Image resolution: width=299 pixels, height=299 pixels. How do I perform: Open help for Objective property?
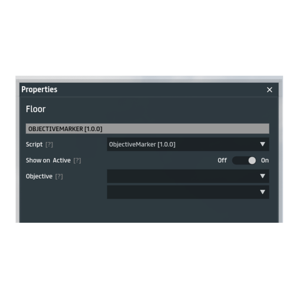[x=59, y=176]
